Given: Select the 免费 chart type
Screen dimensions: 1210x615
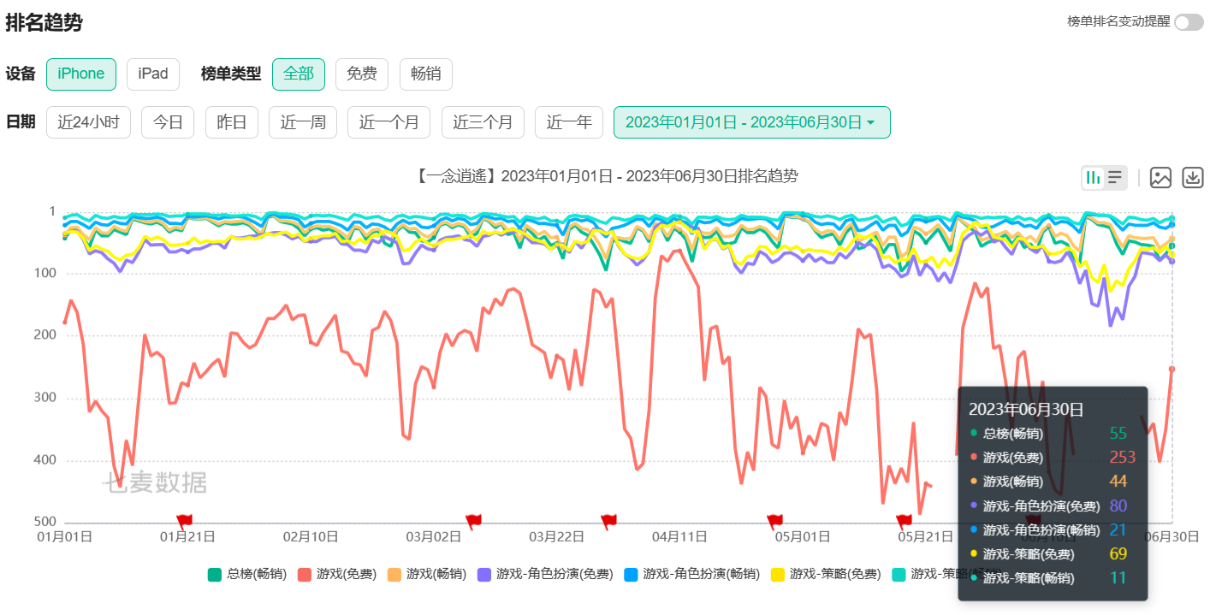Looking at the screenshot, I should (361, 74).
